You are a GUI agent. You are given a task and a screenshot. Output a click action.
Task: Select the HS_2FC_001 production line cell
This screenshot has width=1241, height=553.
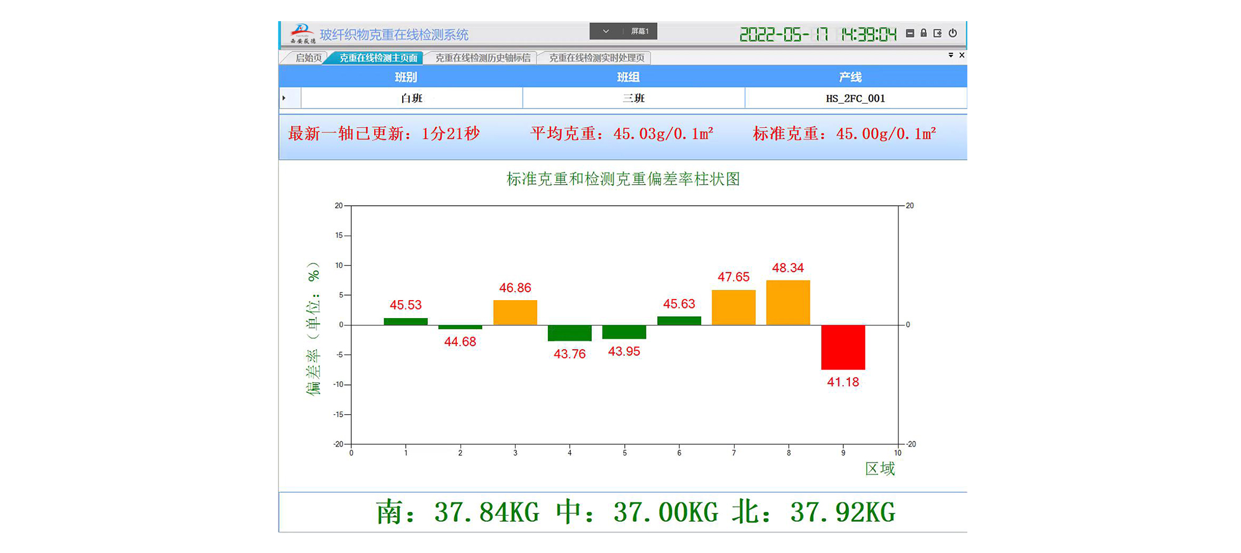click(855, 98)
